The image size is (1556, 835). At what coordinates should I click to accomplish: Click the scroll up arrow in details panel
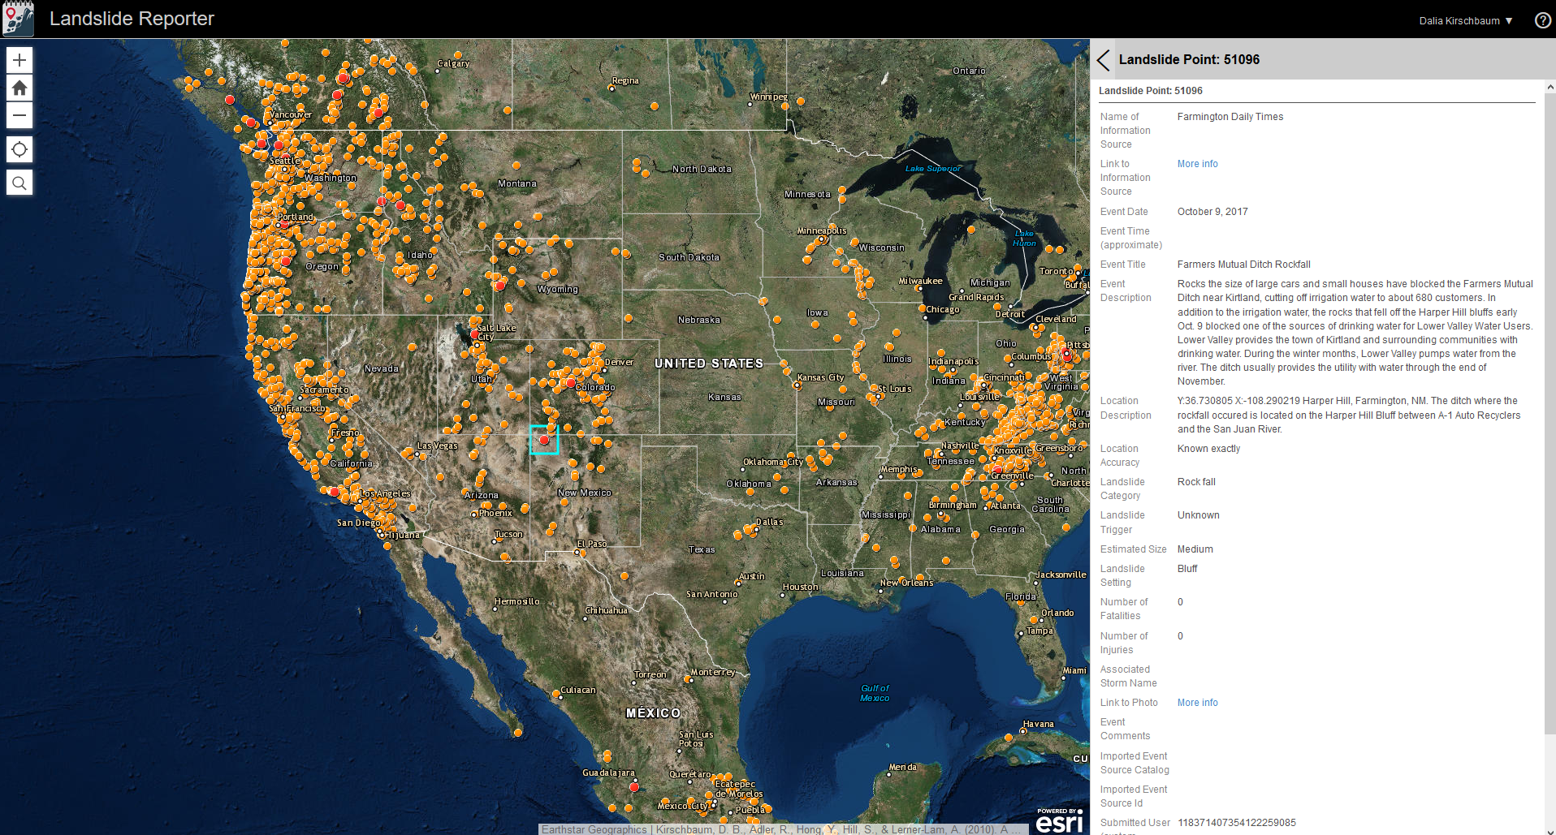tap(1550, 87)
